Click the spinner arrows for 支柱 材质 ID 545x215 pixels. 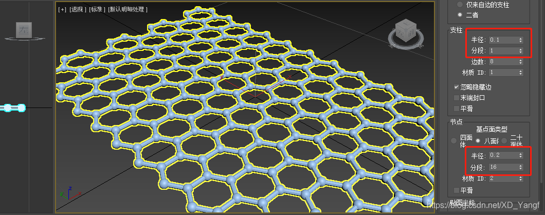[521, 73]
